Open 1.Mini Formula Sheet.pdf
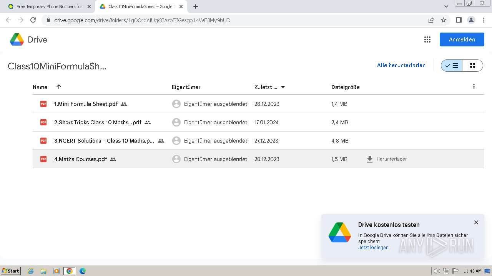This screenshot has width=492, height=276. click(86, 104)
